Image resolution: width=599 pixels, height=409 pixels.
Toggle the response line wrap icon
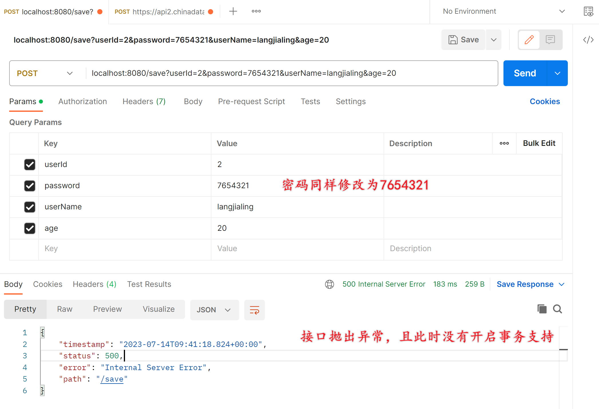254,310
